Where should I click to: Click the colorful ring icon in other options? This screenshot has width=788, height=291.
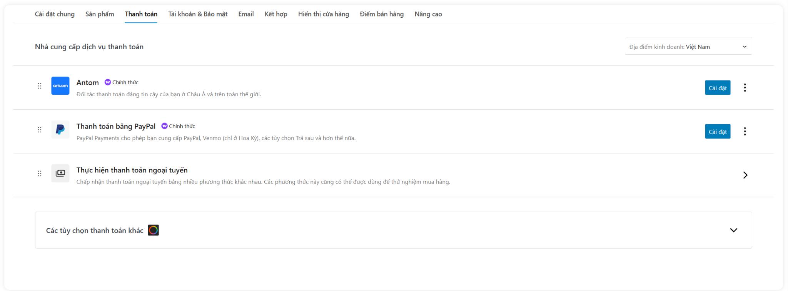point(153,230)
